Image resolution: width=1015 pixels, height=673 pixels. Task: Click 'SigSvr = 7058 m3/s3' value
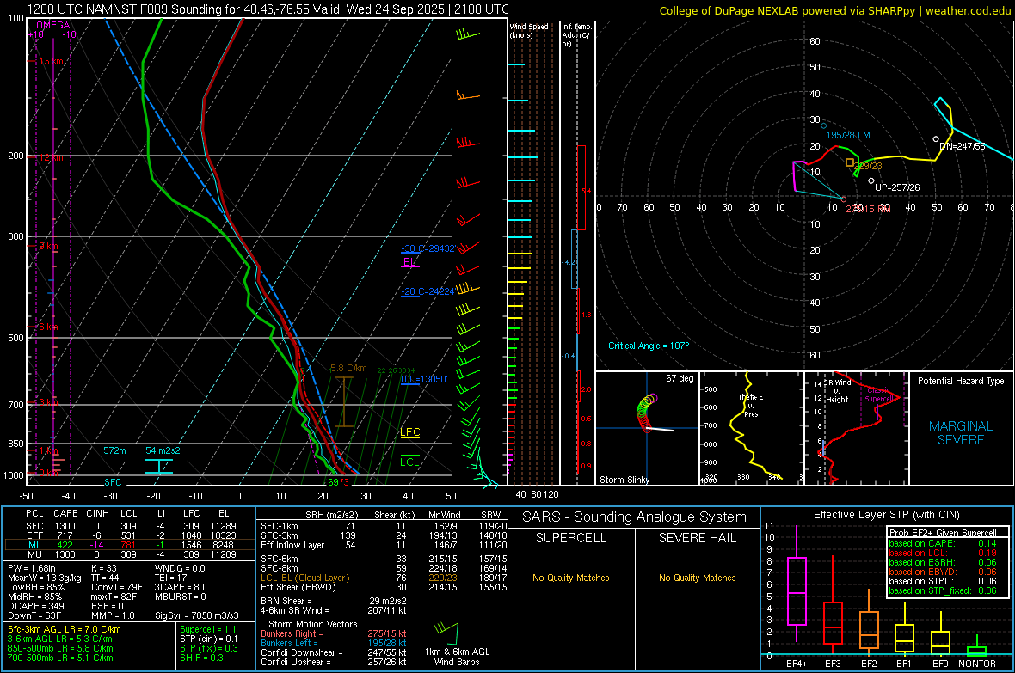[197, 615]
